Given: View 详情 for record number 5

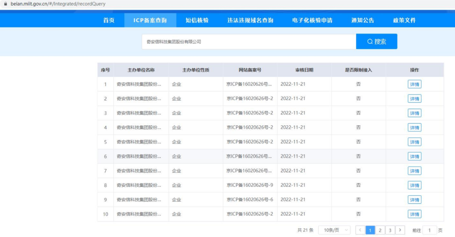Looking at the screenshot, I should point(414,142).
